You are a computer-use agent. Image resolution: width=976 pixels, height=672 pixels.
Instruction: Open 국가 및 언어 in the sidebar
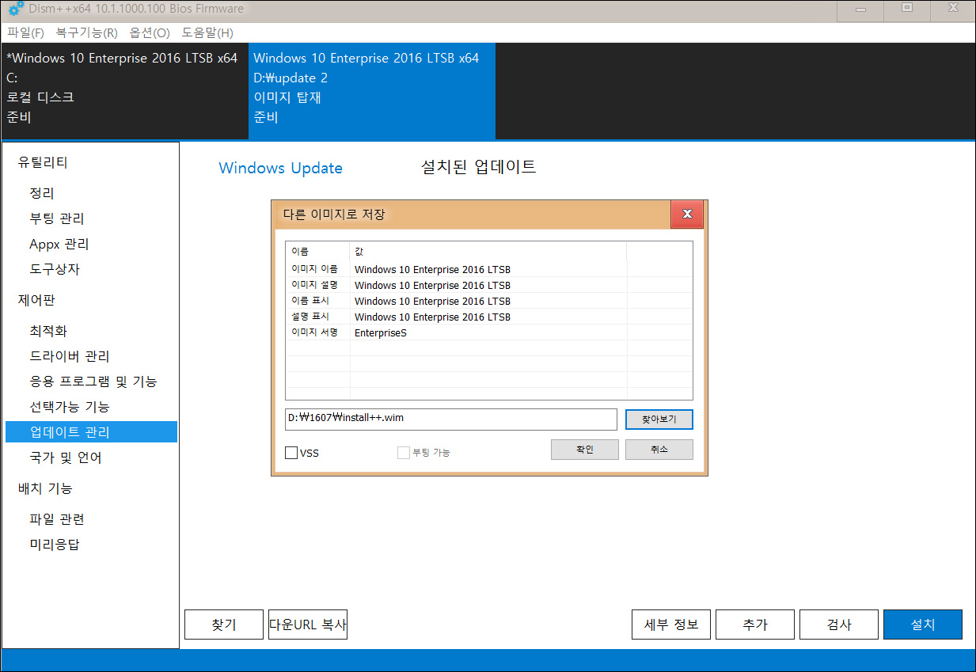pos(66,457)
